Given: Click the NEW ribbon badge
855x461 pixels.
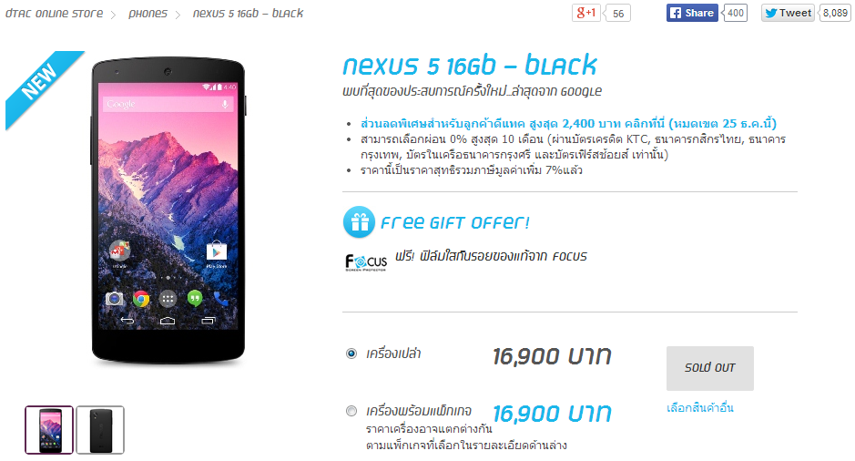Looking at the screenshot, I should pos(42,88).
